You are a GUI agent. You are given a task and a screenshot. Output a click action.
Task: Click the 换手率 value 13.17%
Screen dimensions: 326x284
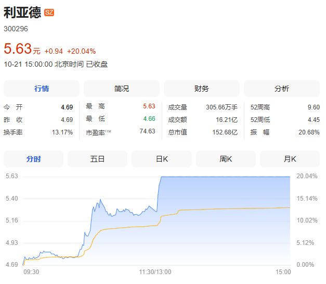point(62,132)
